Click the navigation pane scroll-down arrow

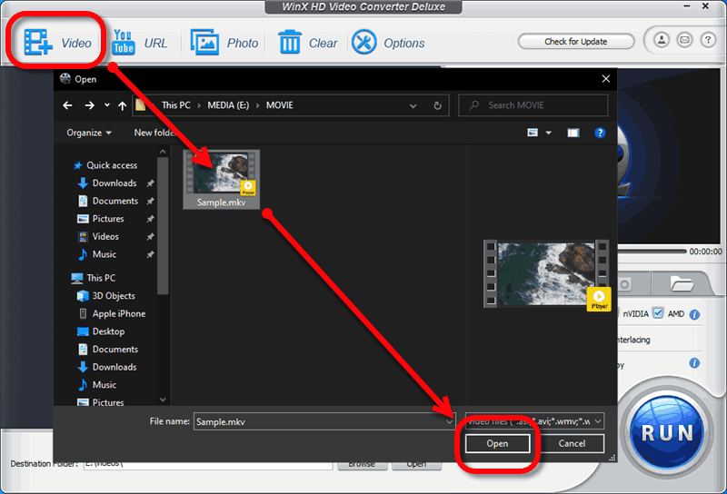pyautogui.click(x=163, y=400)
